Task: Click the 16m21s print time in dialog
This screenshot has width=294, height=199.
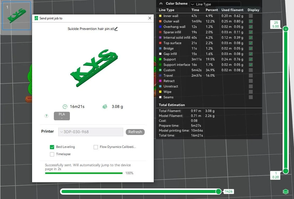Action: 77,107
